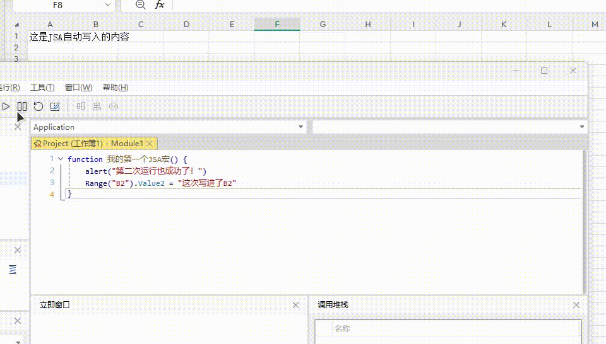
Task: Toggle design mode icon
Action: (x=55, y=106)
